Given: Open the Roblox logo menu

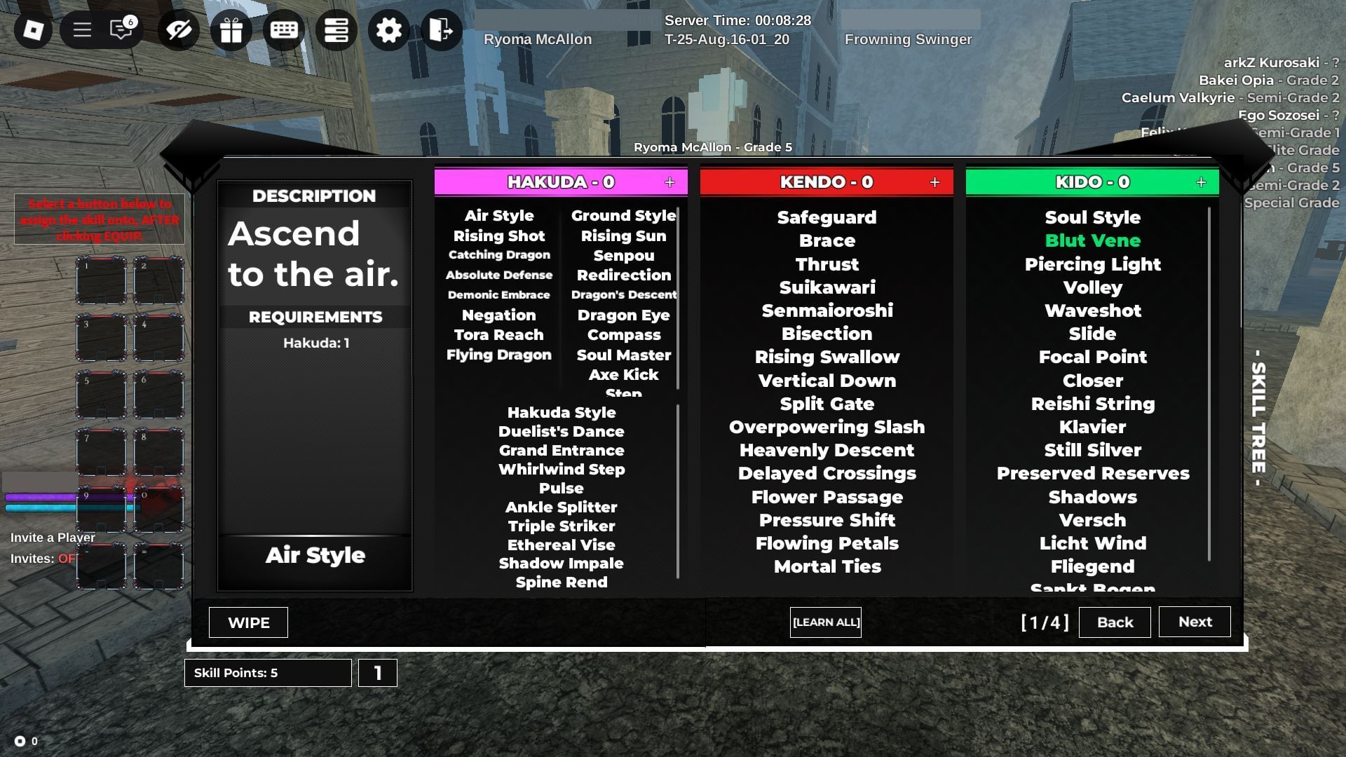Looking at the screenshot, I should click(33, 30).
